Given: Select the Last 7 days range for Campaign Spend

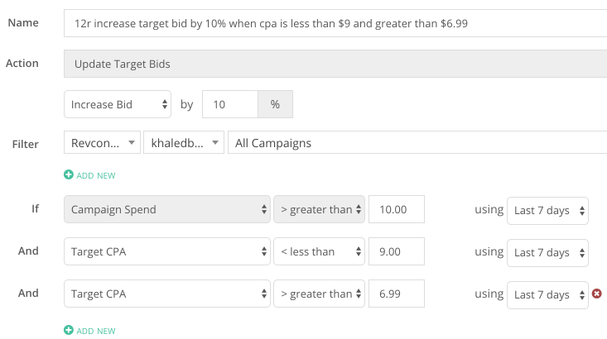Looking at the screenshot, I should pos(547,211).
